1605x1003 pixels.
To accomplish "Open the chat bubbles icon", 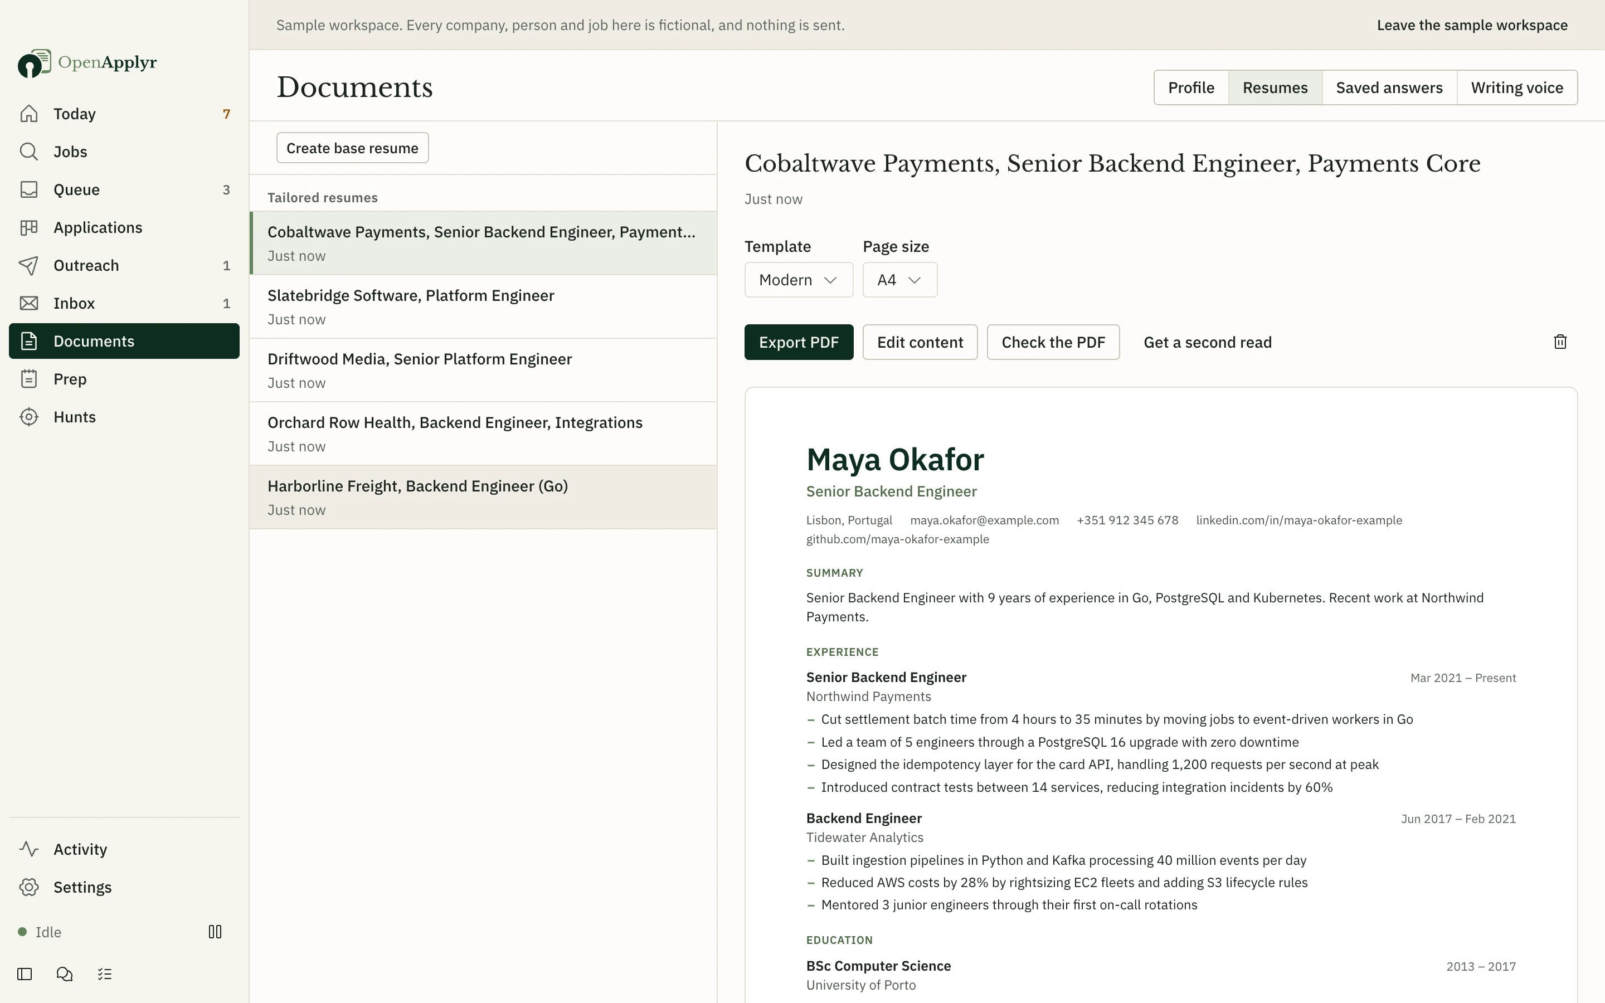I will (x=64, y=974).
